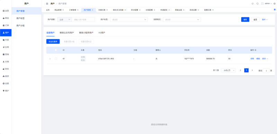Click the 批量设置标签 button
277x134 pixels.
pos(86,42)
